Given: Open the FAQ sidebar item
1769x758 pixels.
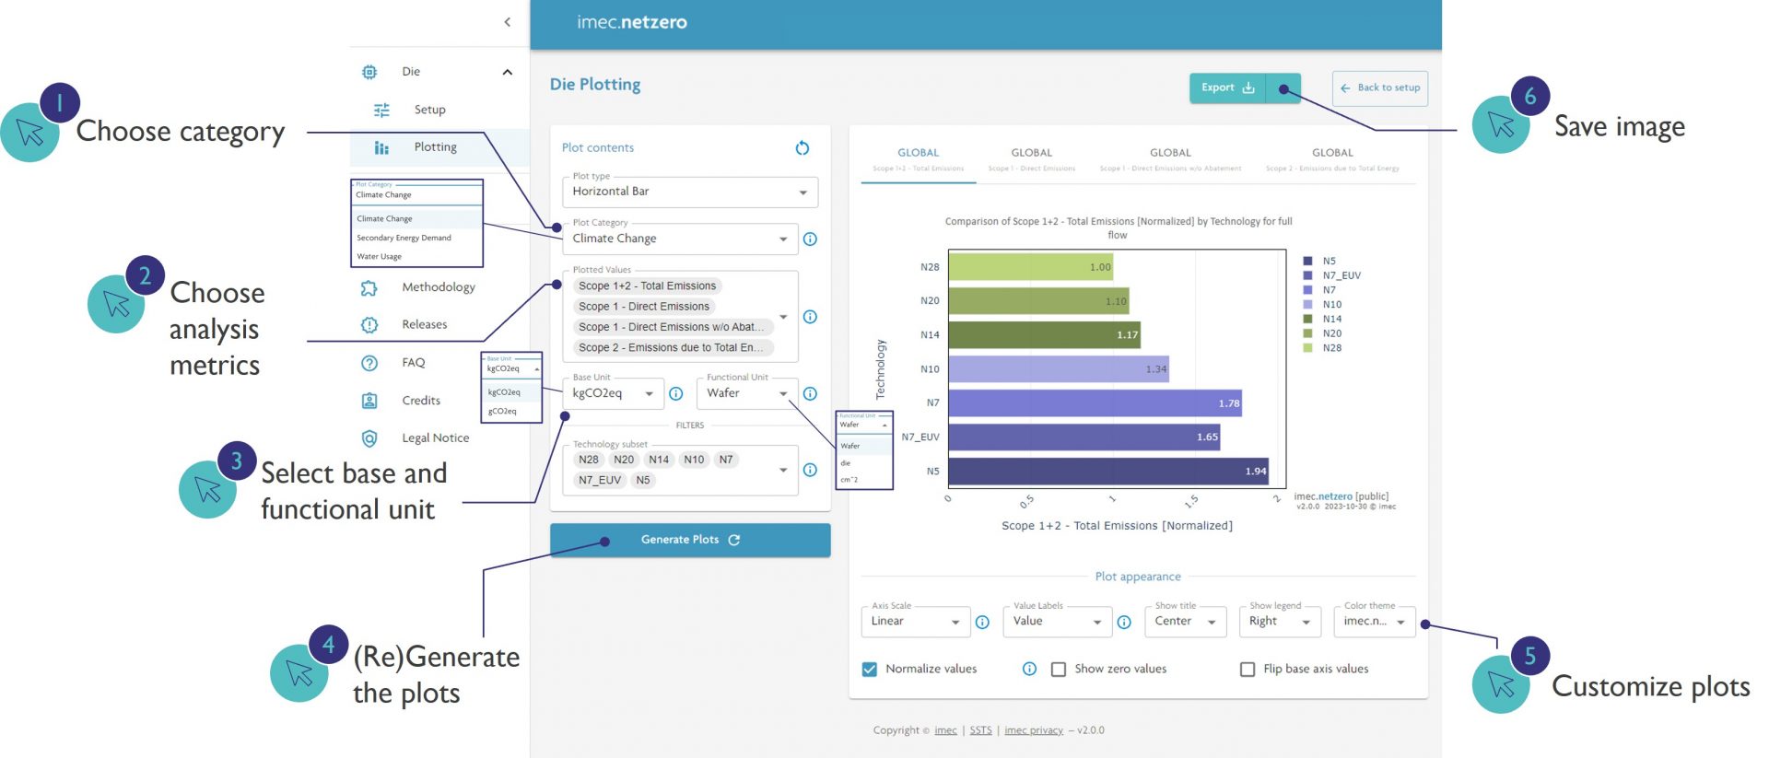Looking at the screenshot, I should pyautogui.click(x=413, y=363).
